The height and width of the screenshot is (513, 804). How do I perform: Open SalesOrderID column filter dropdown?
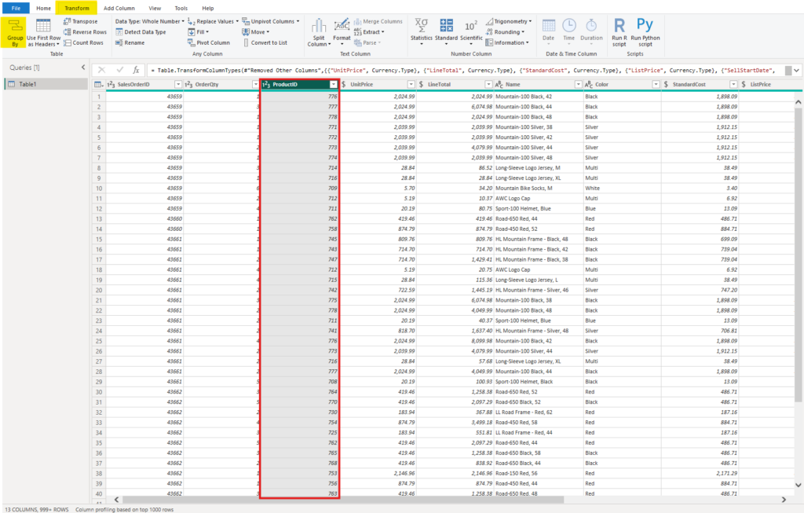point(178,84)
